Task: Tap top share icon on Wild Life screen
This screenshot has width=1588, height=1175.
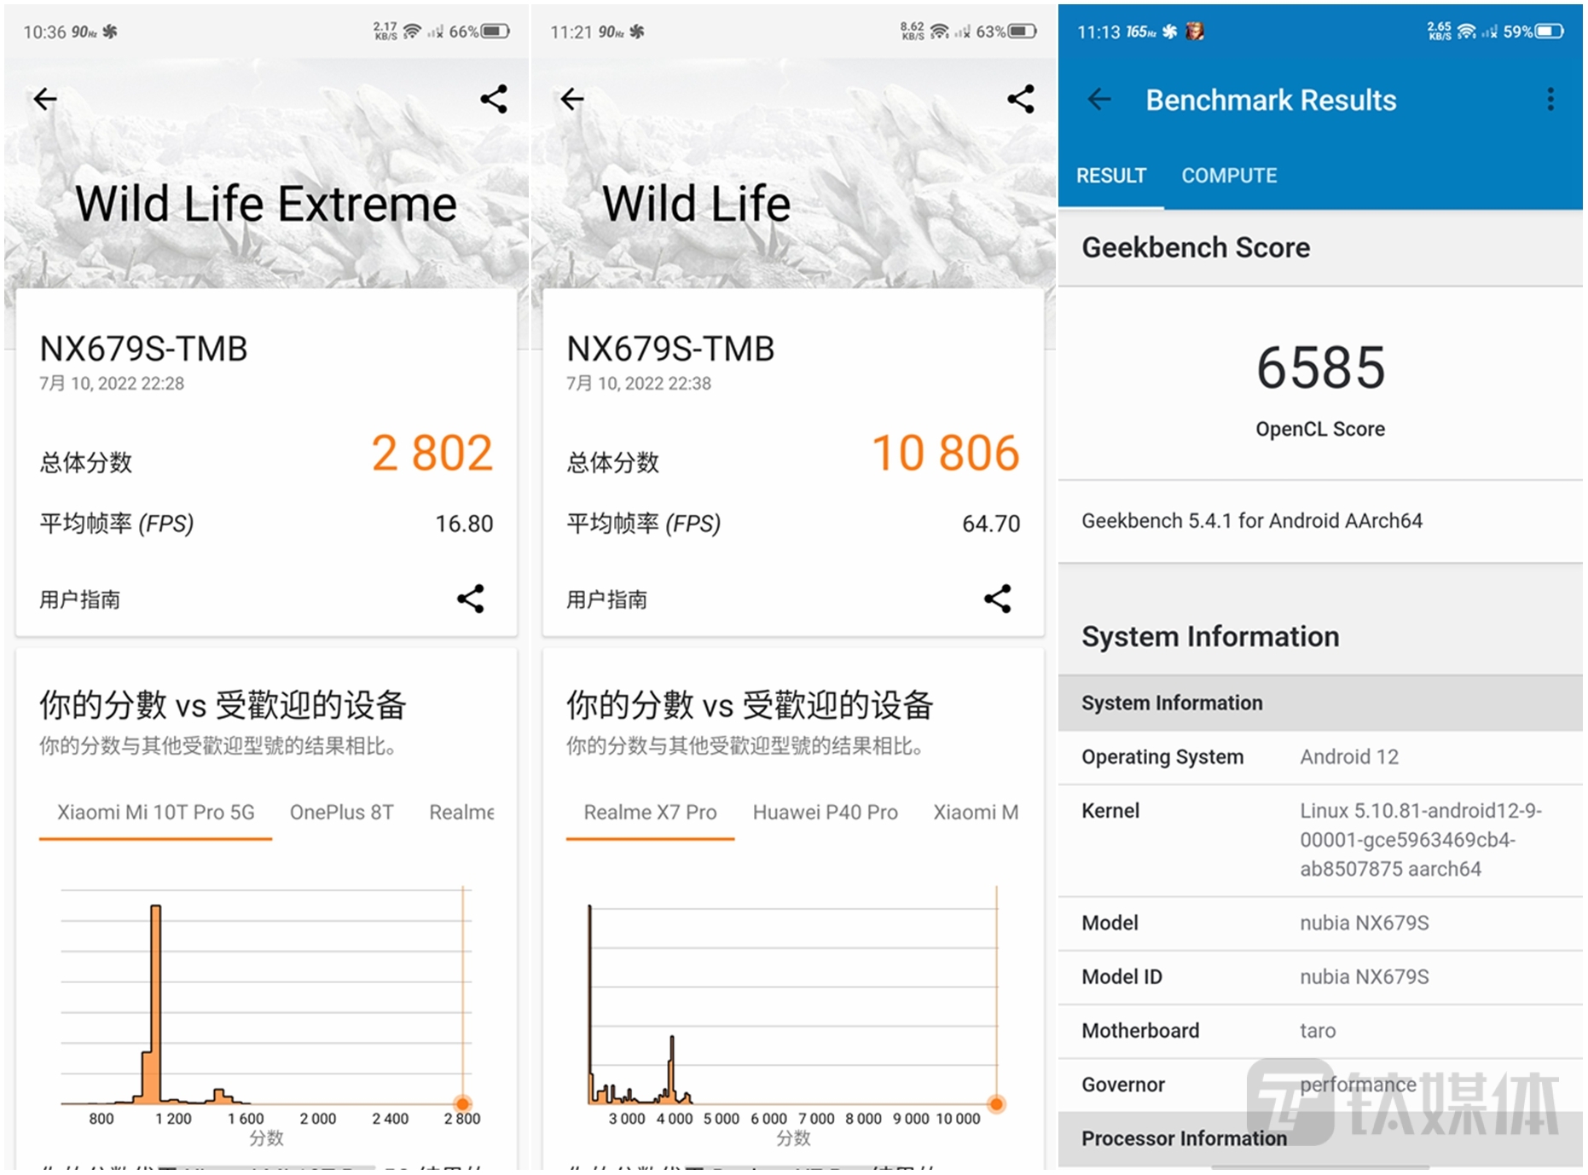Action: coord(1021,99)
